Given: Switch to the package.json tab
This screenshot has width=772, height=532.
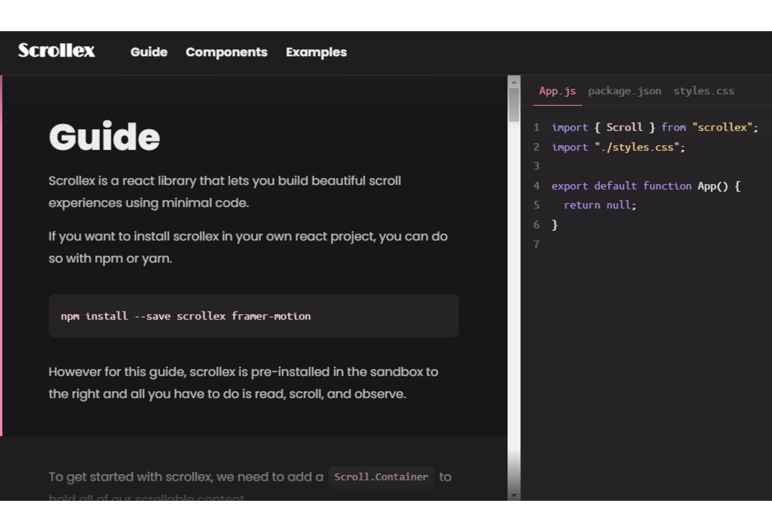Looking at the screenshot, I should pos(624,91).
